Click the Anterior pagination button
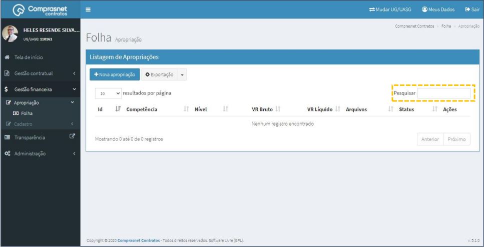Image resolution: width=484 pixels, height=247 pixels. click(430, 139)
